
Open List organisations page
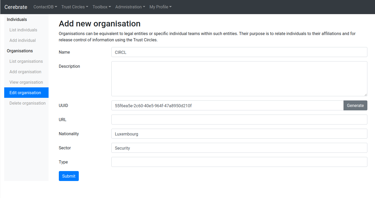coord(26,61)
